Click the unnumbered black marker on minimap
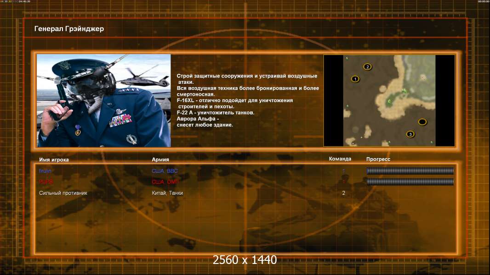This screenshot has width=490, height=275. [x=422, y=122]
